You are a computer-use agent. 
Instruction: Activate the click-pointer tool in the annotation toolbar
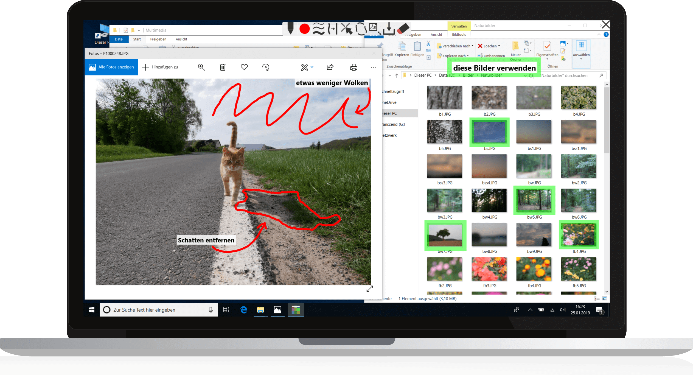click(347, 29)
